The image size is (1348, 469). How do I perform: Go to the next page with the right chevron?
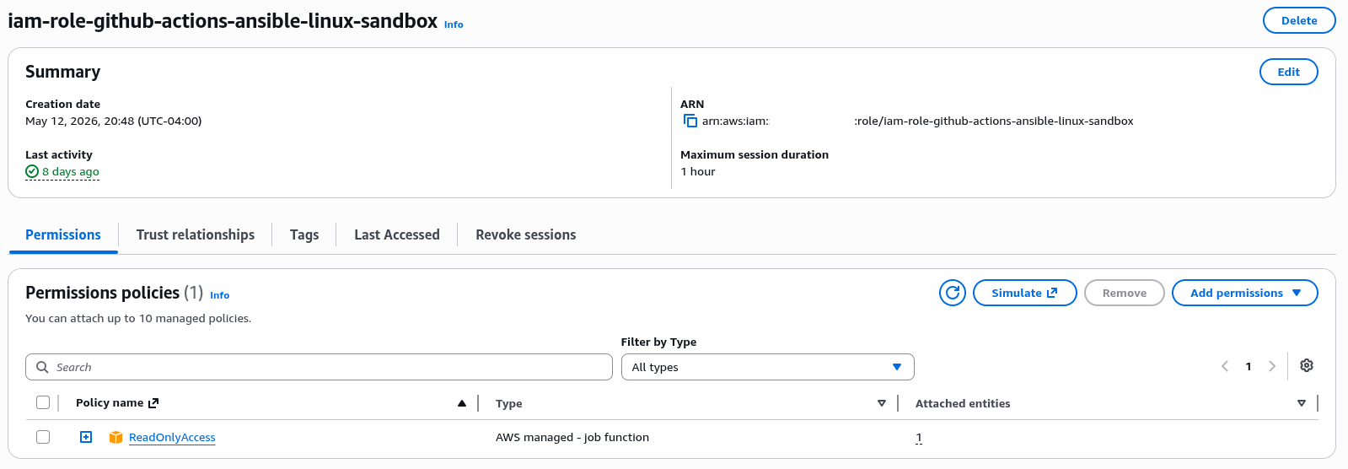click(1272, 366)
